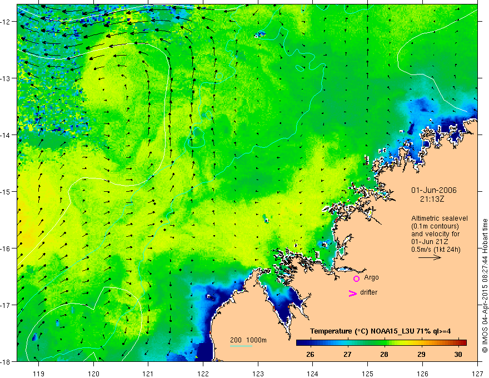Click the latitude axis label '-13'
The image size is (489, 378).
coord(6,78)
